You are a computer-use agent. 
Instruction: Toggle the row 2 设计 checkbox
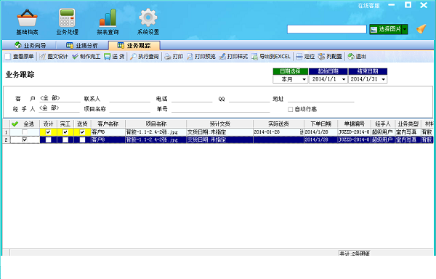click(48, 139)
